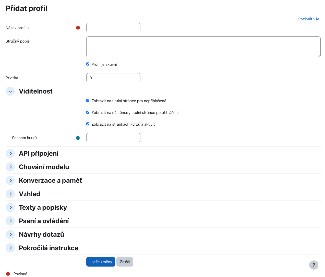
Task: Expand the Návrhy dotazů section
Action: [10, 234]
